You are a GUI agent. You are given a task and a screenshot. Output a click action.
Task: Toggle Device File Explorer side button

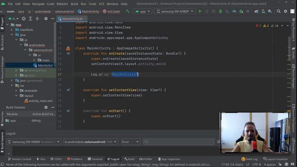[x=293, y=118]
